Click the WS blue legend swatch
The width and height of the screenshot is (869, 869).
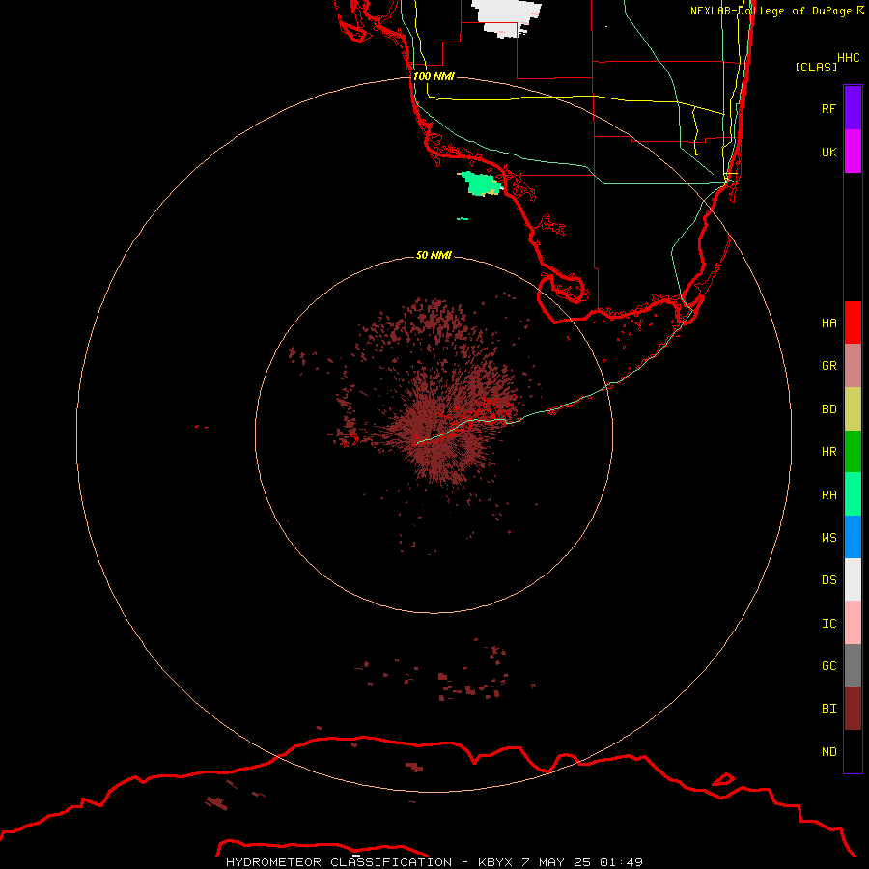(853, 537)
